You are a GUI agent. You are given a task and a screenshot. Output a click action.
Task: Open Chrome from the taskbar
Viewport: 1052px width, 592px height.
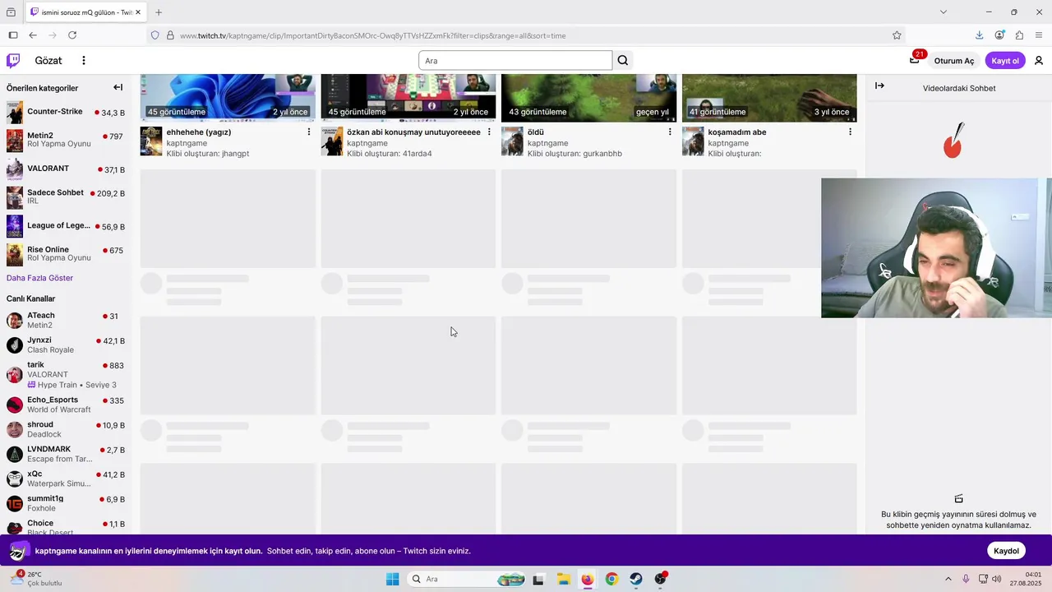[611, 579]
